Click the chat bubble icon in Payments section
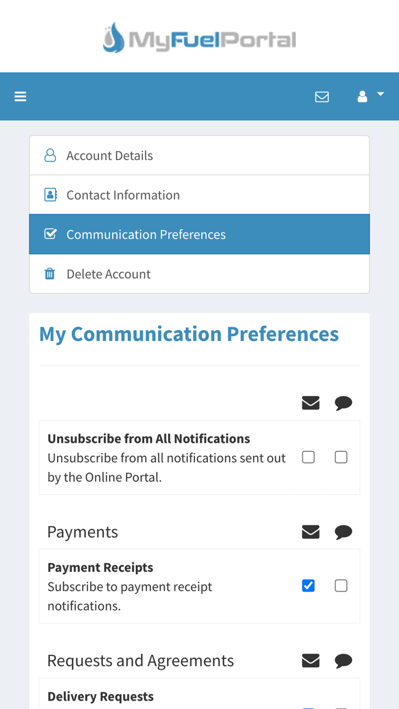Screen dimensions: 399x709 click(x=344, y=531)
